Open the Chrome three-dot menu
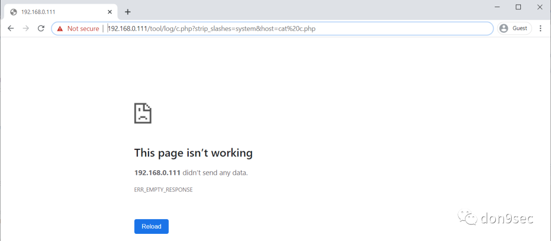This screenshot has width=551, height=241. click(x=541, y=29)
